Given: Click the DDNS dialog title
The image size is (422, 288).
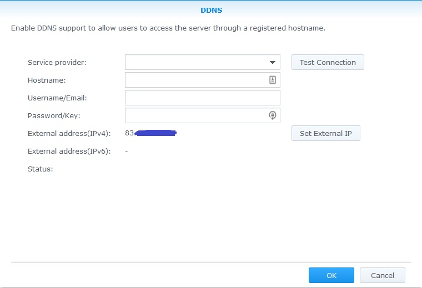Looking at the screenshot, I should click(211, 10).
